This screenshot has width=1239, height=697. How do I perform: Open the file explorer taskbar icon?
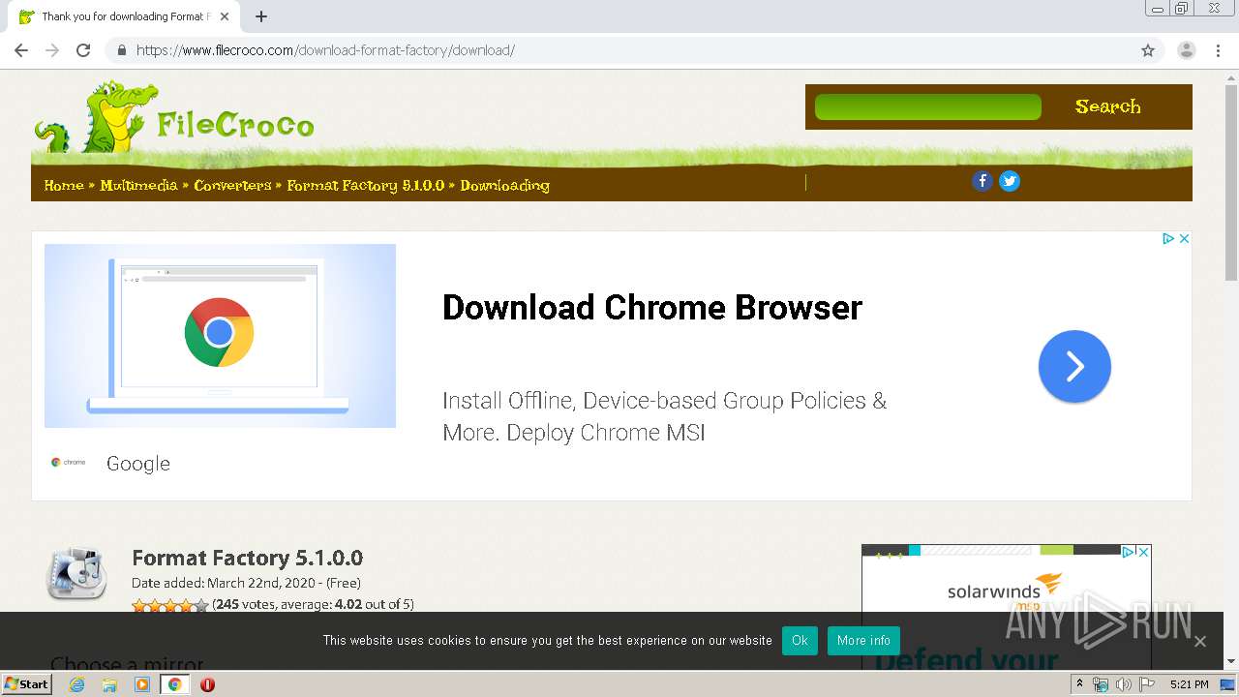[109, 684]
